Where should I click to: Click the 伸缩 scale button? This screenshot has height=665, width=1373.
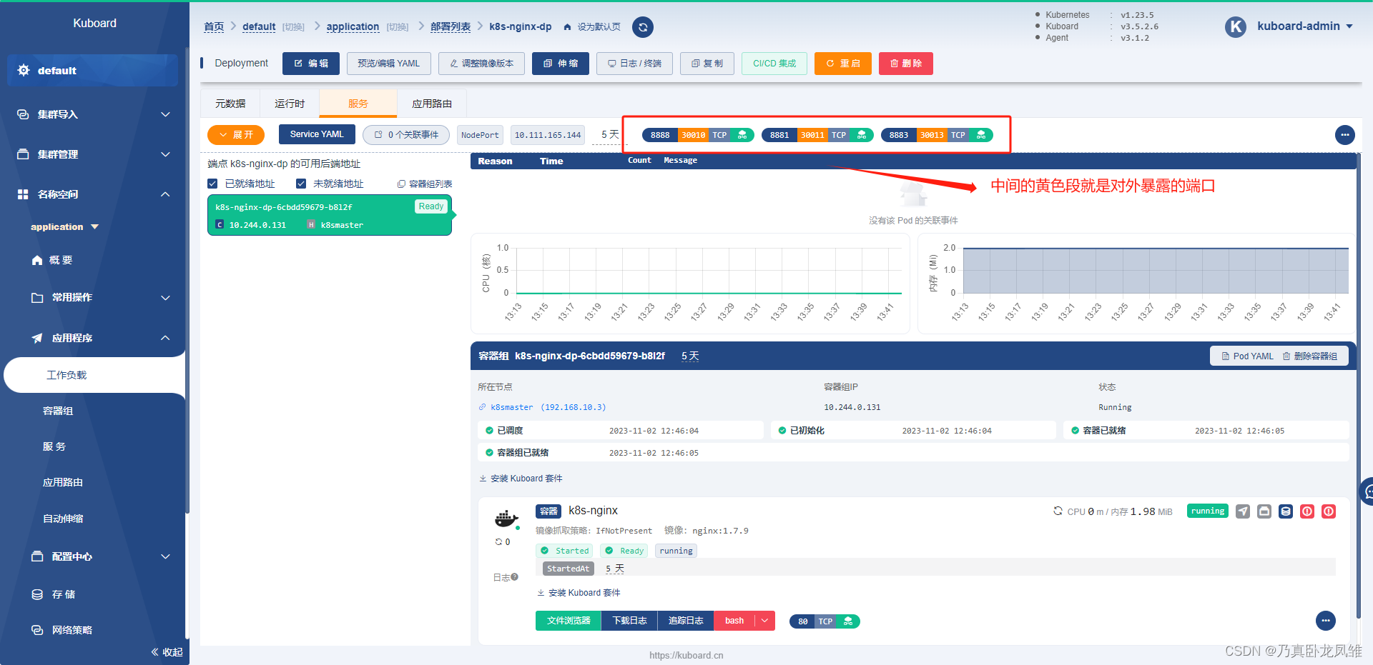coord(561,64)
